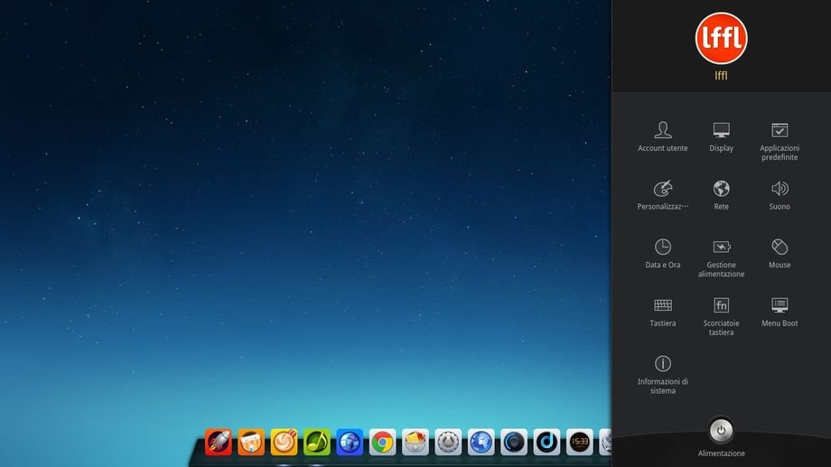The image size is (831, 467).
Task: Launch Google Chrome from the dock
Action: click(382, 442)
